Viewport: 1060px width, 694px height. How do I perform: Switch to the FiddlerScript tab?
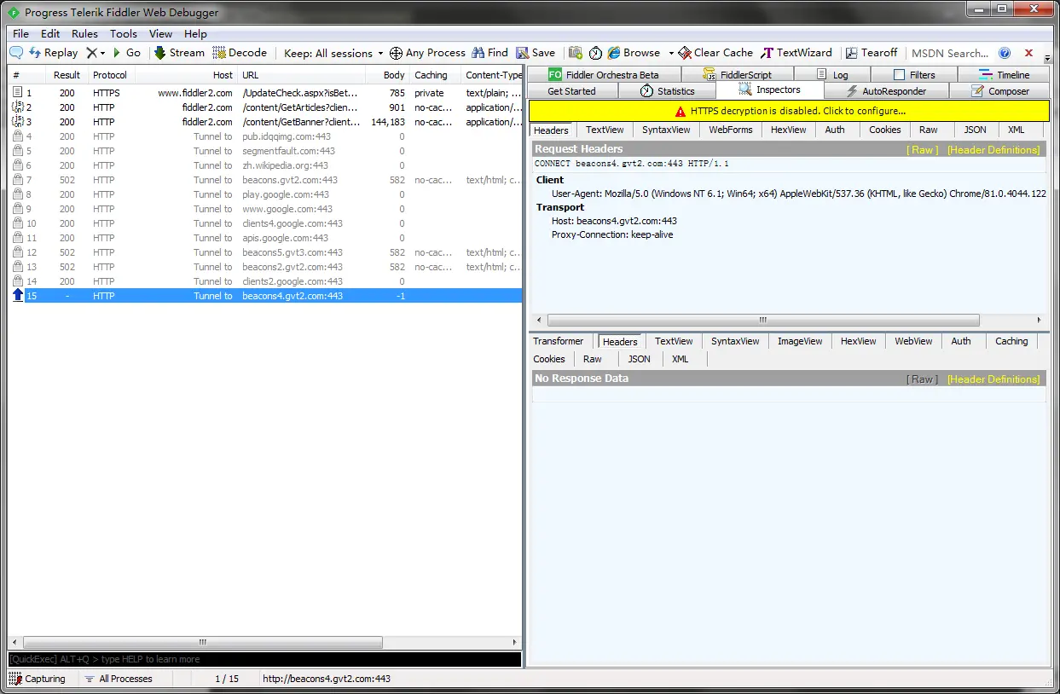tap(737, 75)
